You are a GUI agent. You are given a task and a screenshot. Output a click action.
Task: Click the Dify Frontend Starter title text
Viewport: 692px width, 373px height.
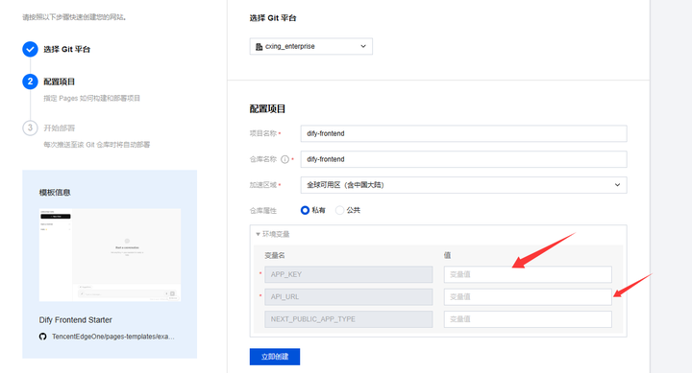(x=76, y=319)
